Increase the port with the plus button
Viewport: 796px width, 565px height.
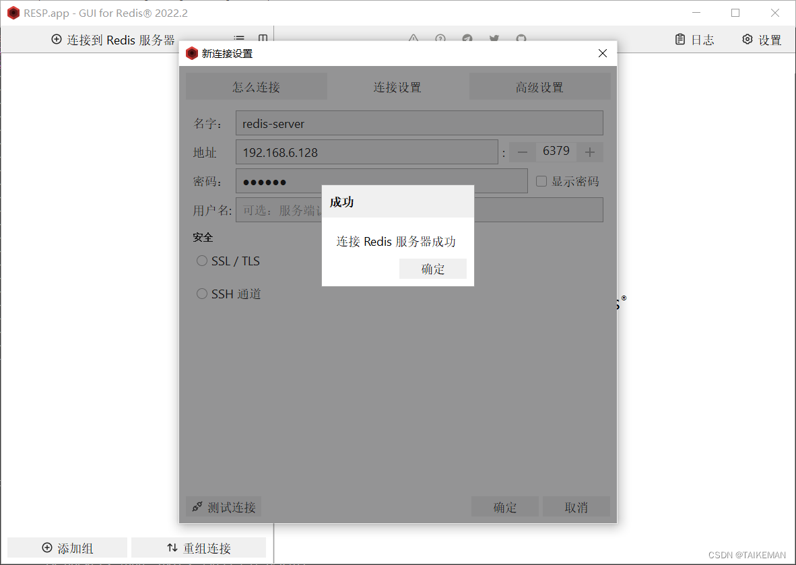(589, 152)
